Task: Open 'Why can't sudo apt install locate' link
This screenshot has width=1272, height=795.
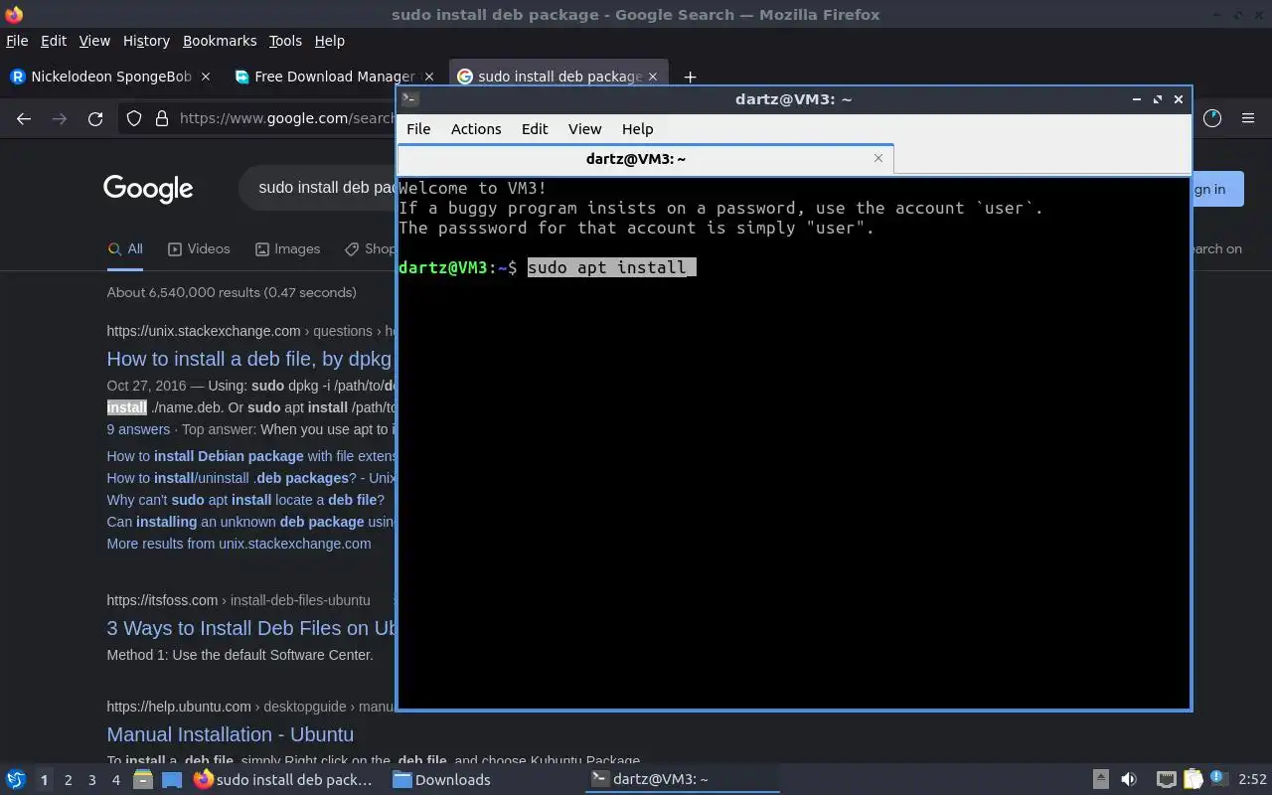Action: click(x=245, y=500)
